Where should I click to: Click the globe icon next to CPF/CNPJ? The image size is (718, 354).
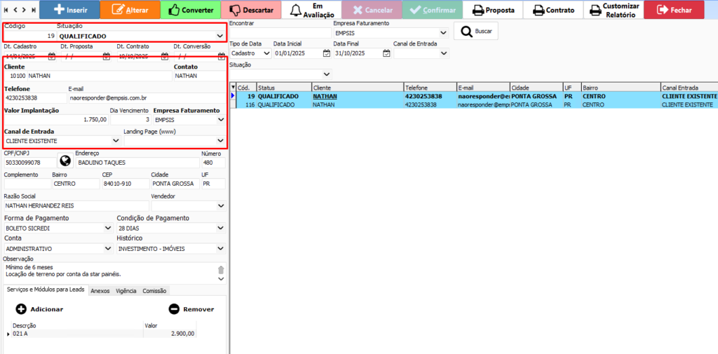click(x=65, y=161)
